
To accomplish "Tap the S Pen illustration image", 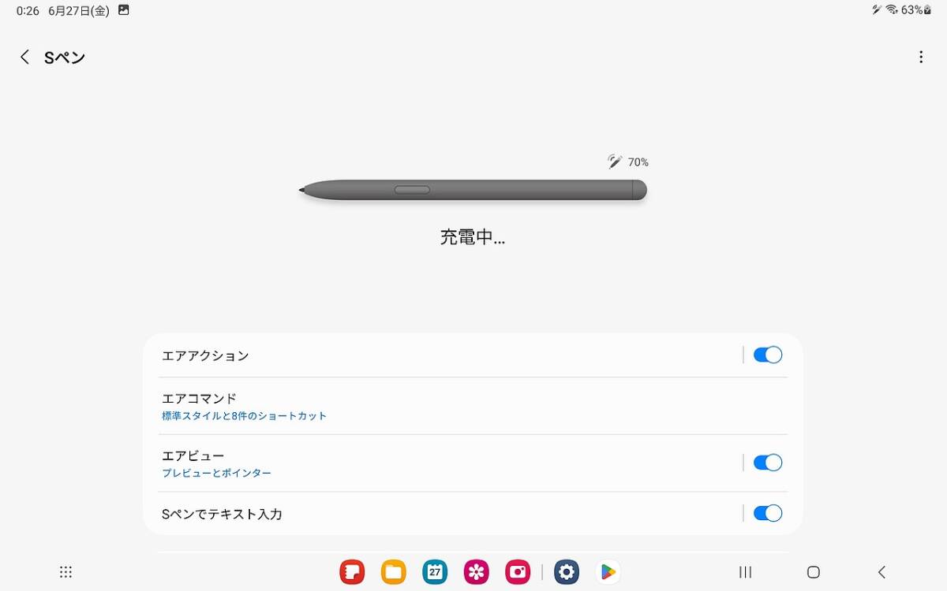I will click(473, 190).
